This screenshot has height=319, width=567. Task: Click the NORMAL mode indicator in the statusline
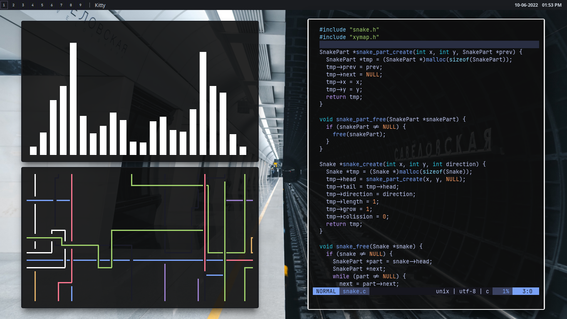pos(326,291)
